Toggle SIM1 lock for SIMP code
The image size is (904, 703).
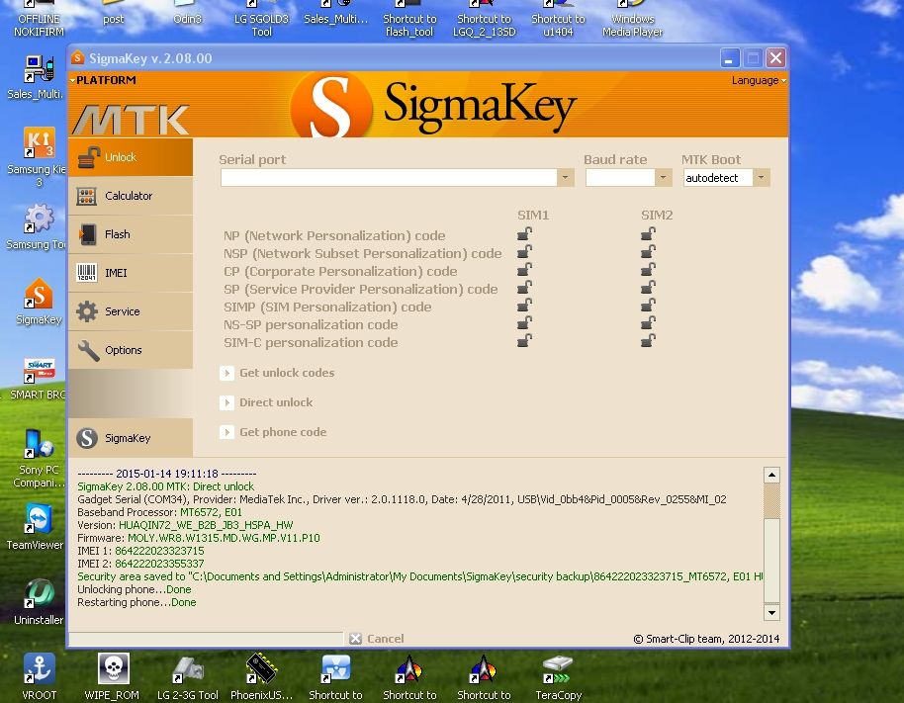pyautogui.click(x=524, y=306)
